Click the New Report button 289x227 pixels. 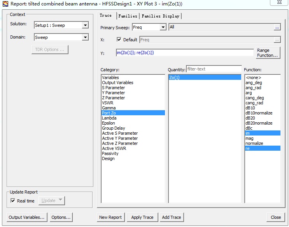(x=110, y=217)
